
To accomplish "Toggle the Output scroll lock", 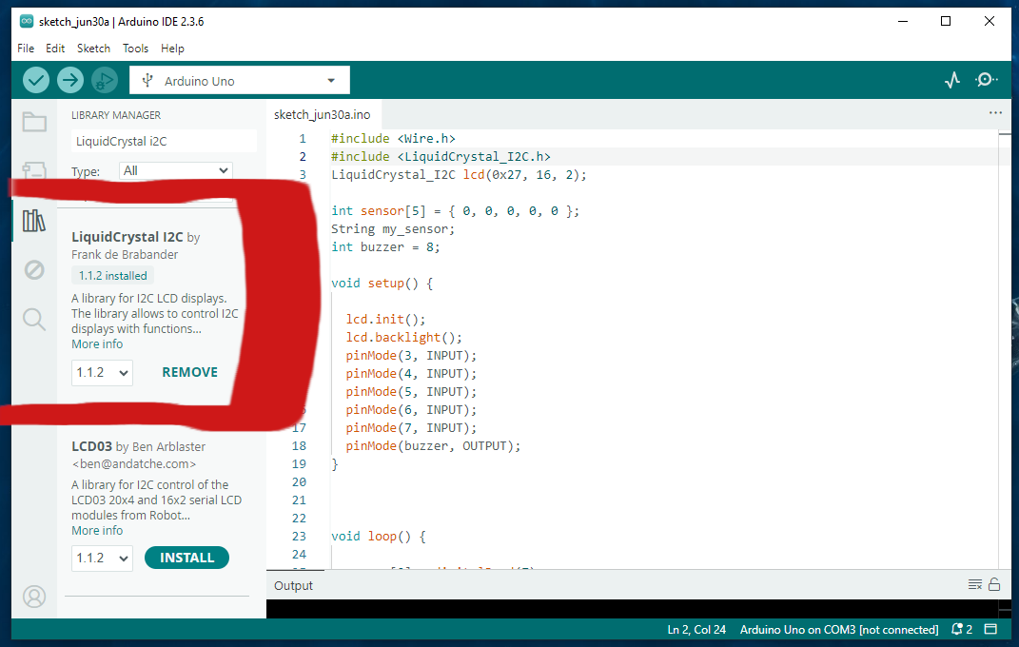I will [x=994, y=584].
